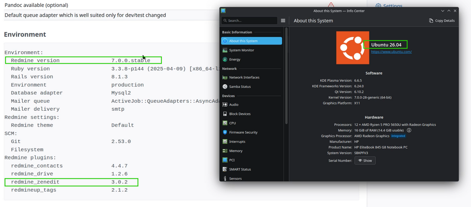Click 16 GiB of RAM memory text
The height and width of the screenshot is (207, 471).
click(x=379, y=130)
